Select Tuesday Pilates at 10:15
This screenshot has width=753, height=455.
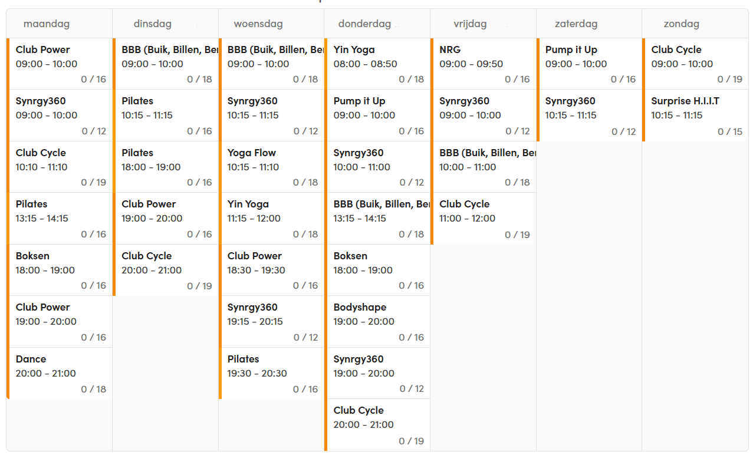[x=166, y=115]
